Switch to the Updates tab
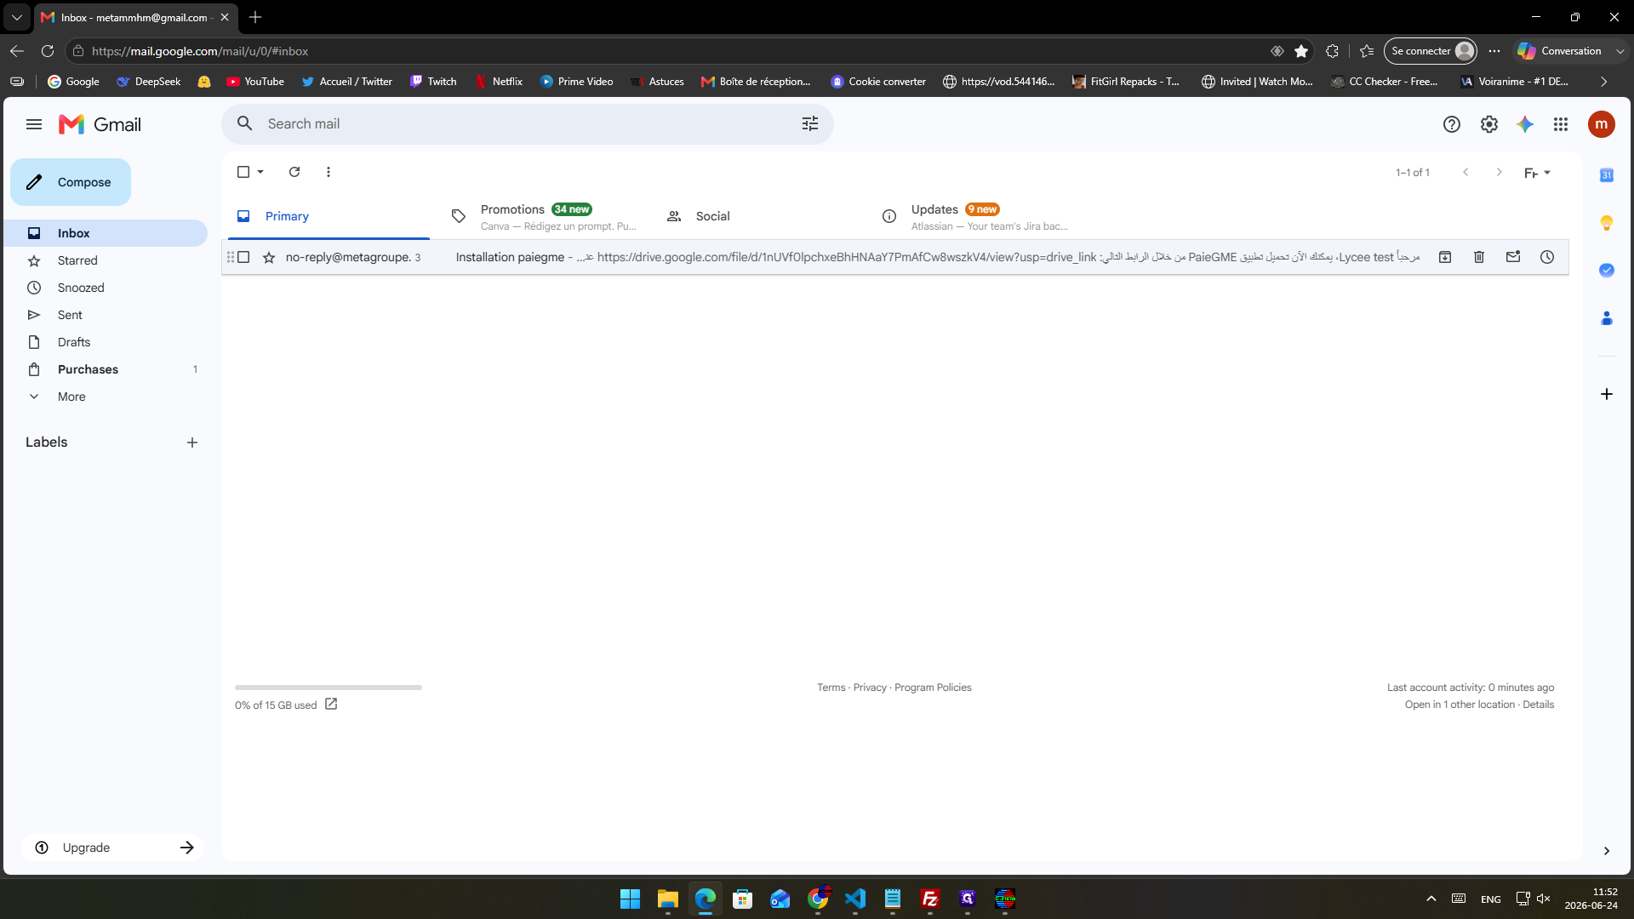Screen dimensions: 1634x919 [975, 216]
